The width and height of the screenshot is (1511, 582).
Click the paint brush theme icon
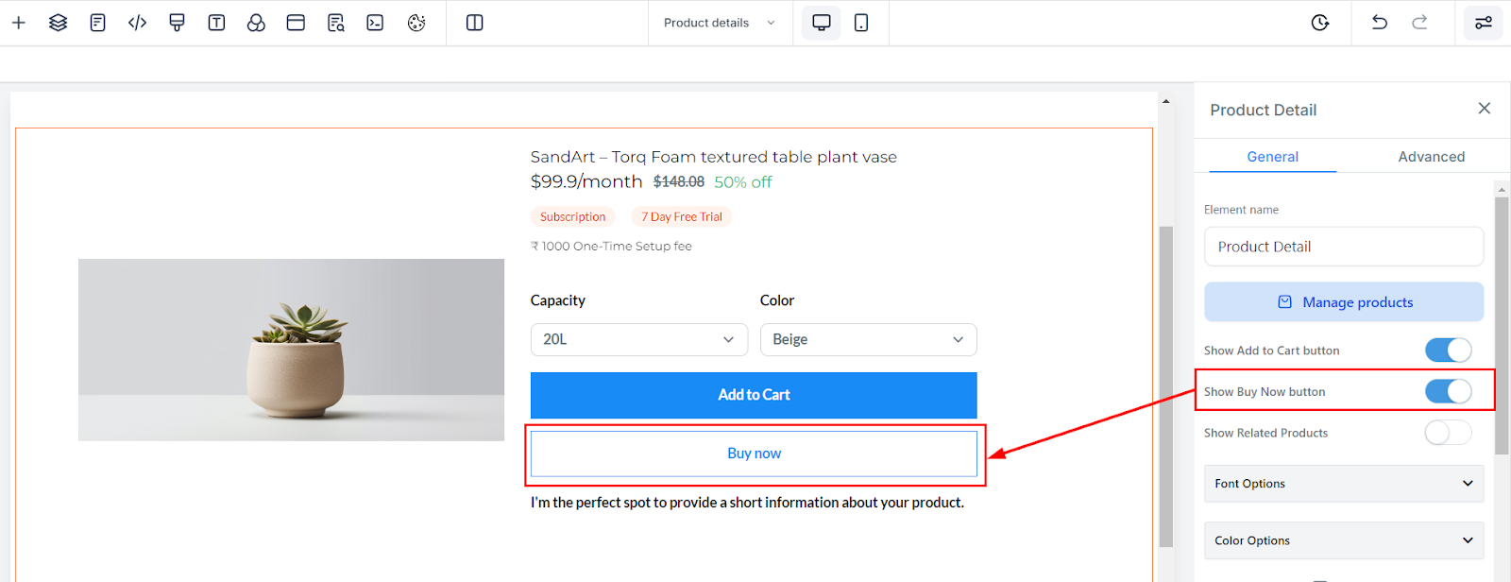click(x=177, y=23)
